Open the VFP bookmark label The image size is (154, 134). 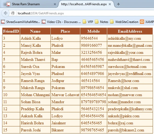tap(90, 22)
